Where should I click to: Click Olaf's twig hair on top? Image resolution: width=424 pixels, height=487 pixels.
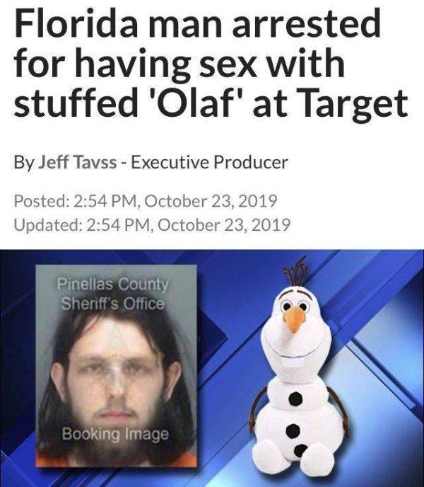(296, 271)
